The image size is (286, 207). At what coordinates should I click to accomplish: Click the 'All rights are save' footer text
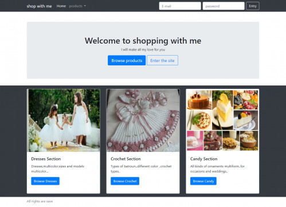pyautogui.click(x=40, y=201)
